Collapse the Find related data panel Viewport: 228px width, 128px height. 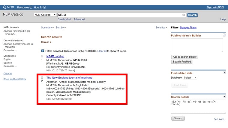coord(224,73)
